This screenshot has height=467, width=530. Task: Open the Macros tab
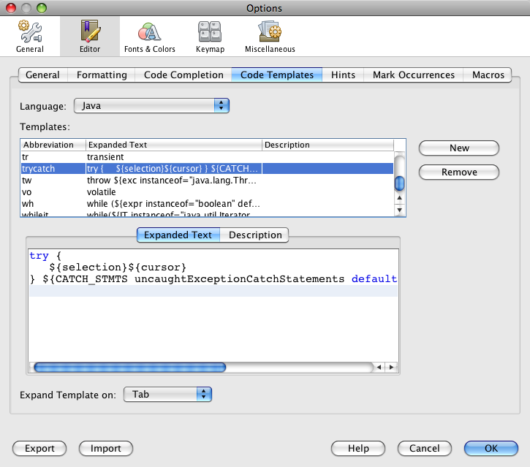tap(488, 75)
